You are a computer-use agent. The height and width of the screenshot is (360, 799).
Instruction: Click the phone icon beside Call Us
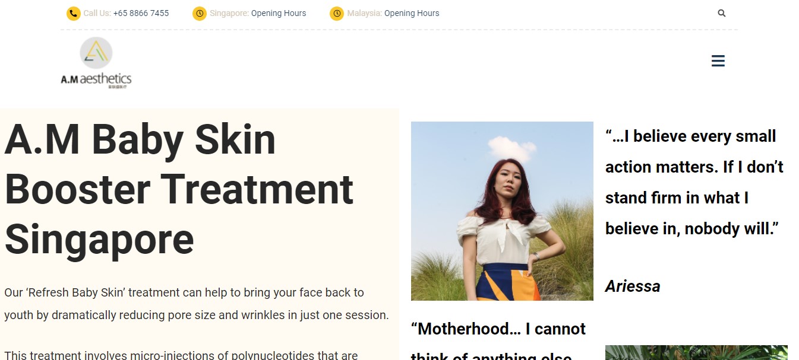74,13
